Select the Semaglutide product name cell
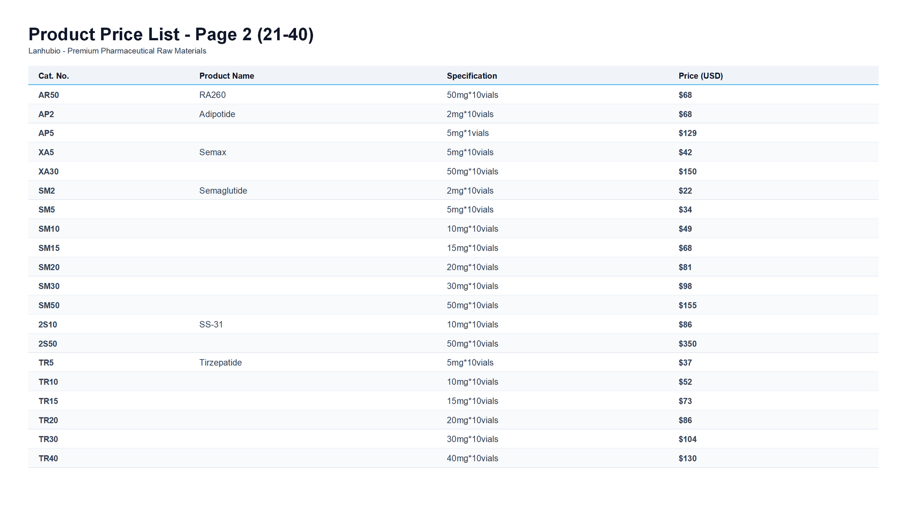Screen dimensions: 907x510 click(x=223, y=191)
